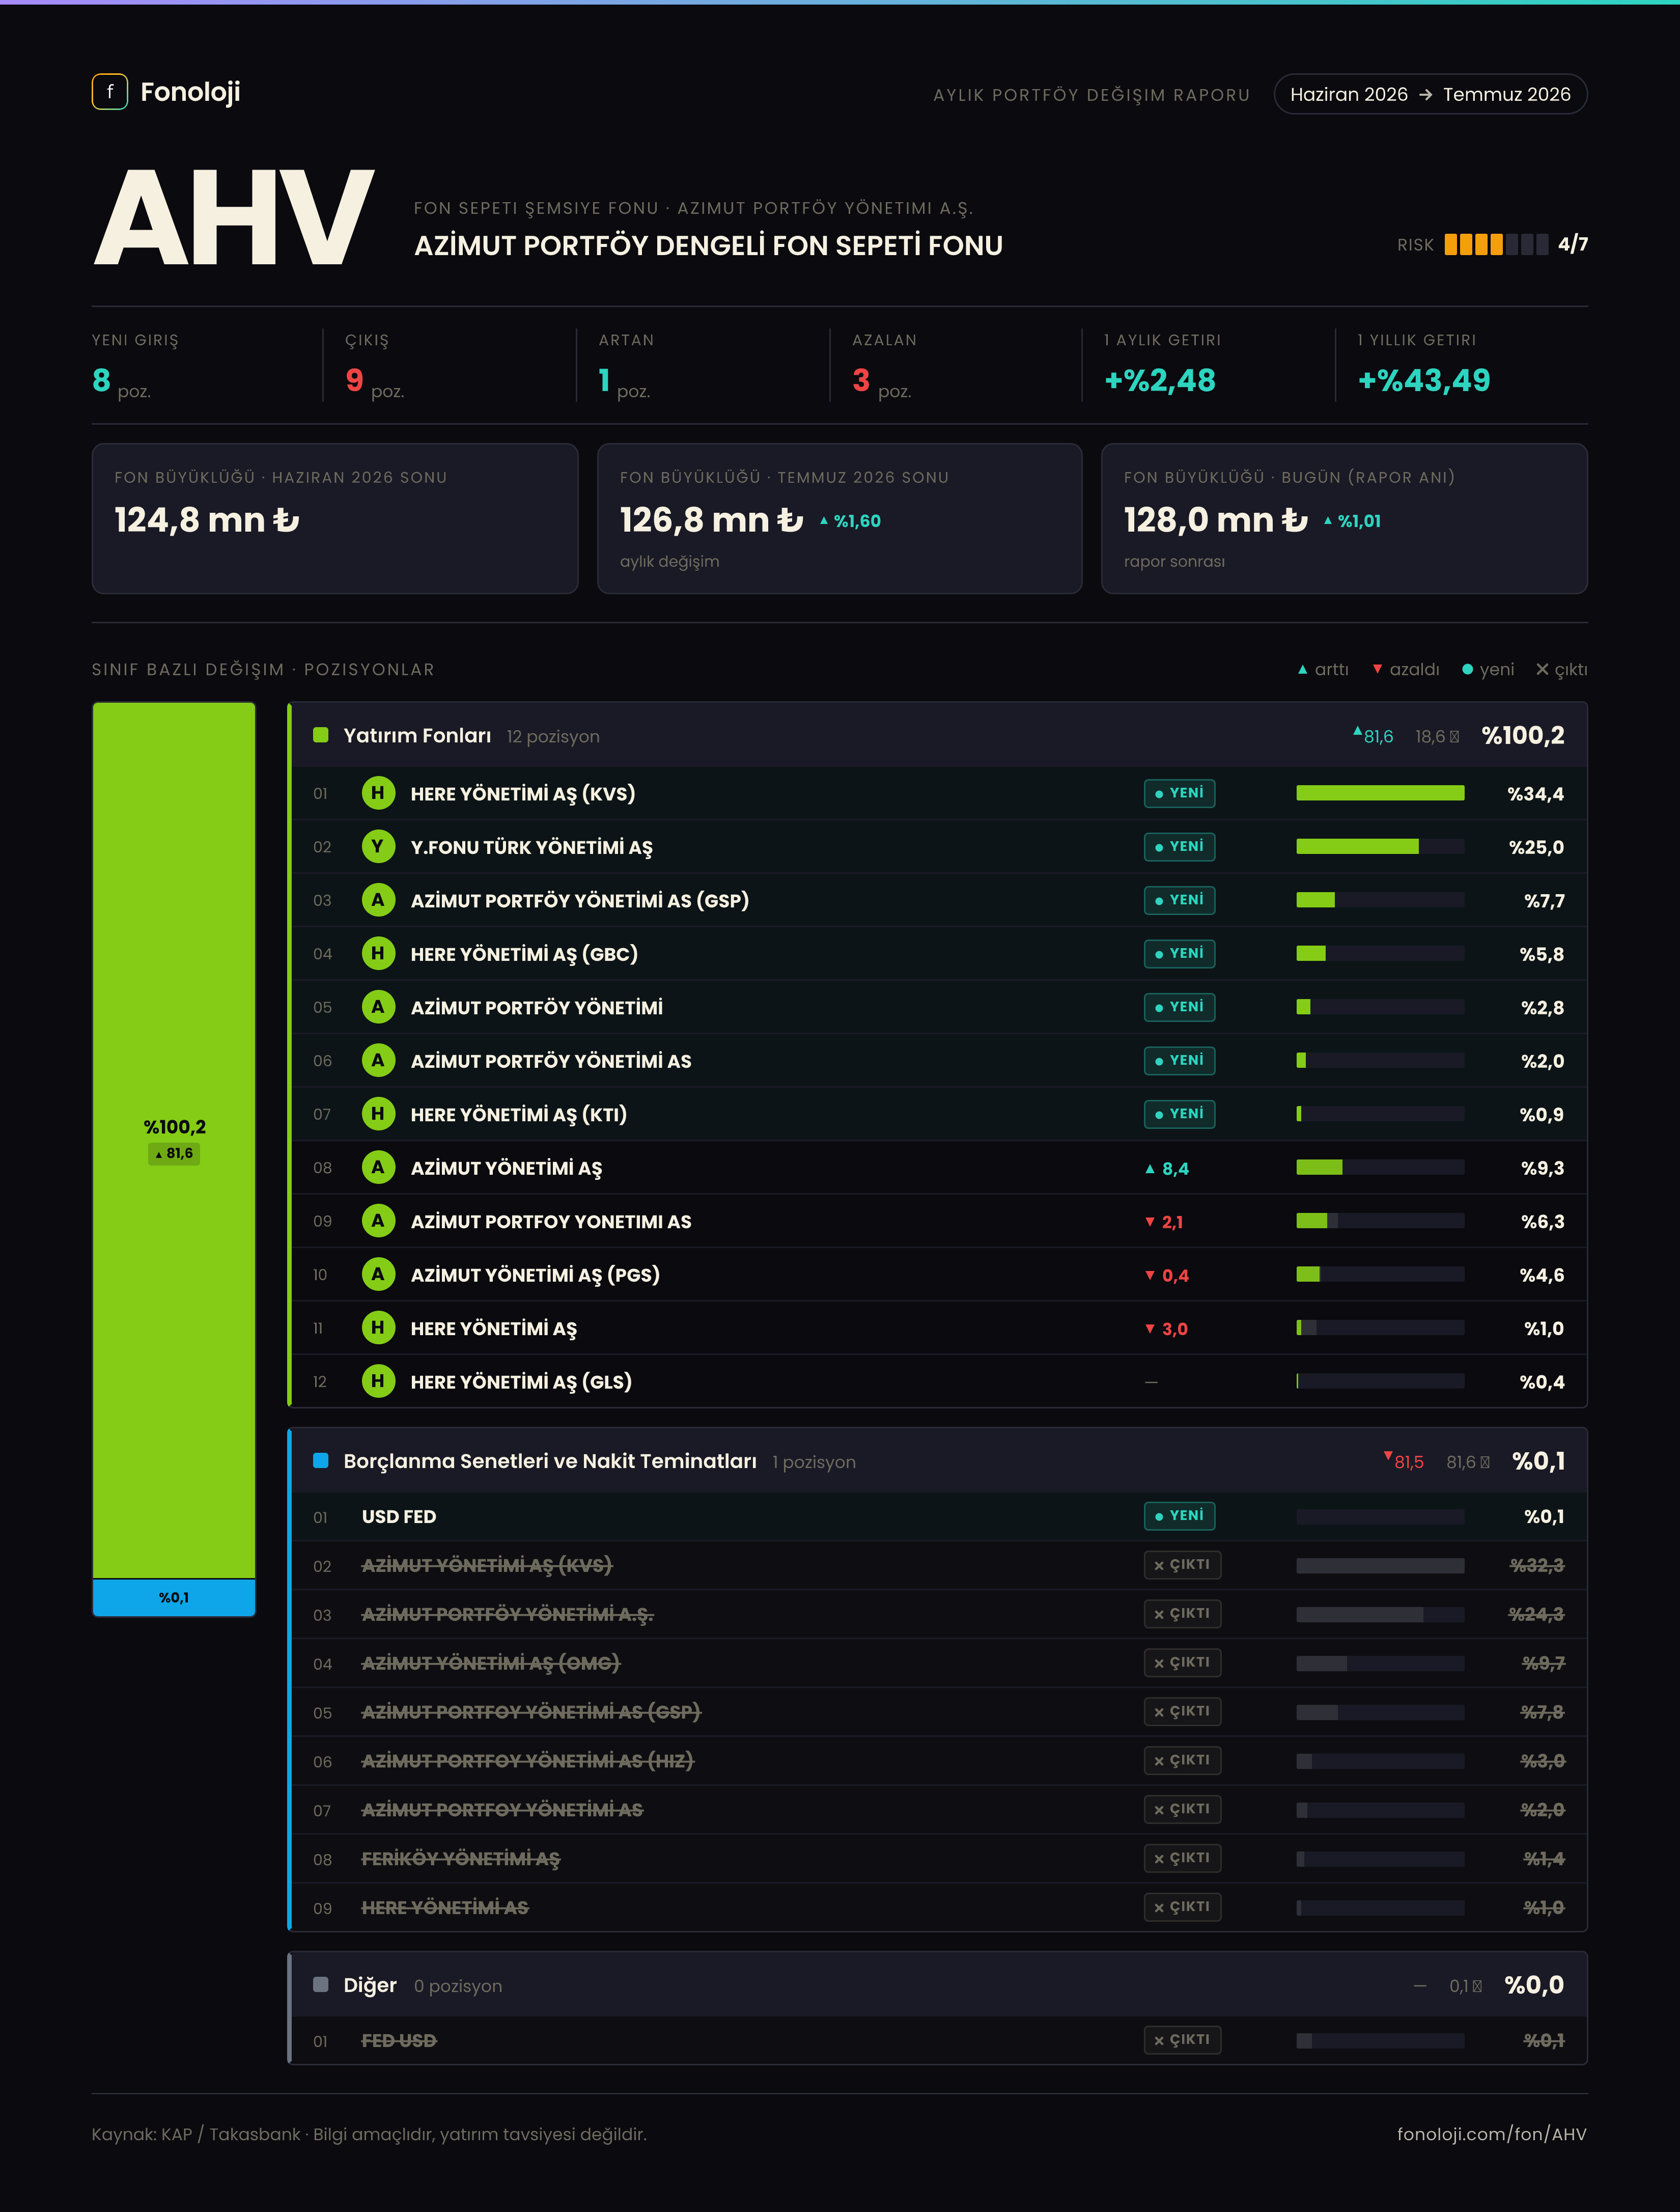The image size is (1680, 2212).
Task: Select the ÇIKTI badge on AZİMUT PORTFOY YÖNETİMİ AS (HIZ)
Action: 1183,1760
